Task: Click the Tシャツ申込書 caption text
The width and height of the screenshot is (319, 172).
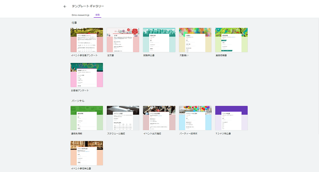Action: coord(223,134)
